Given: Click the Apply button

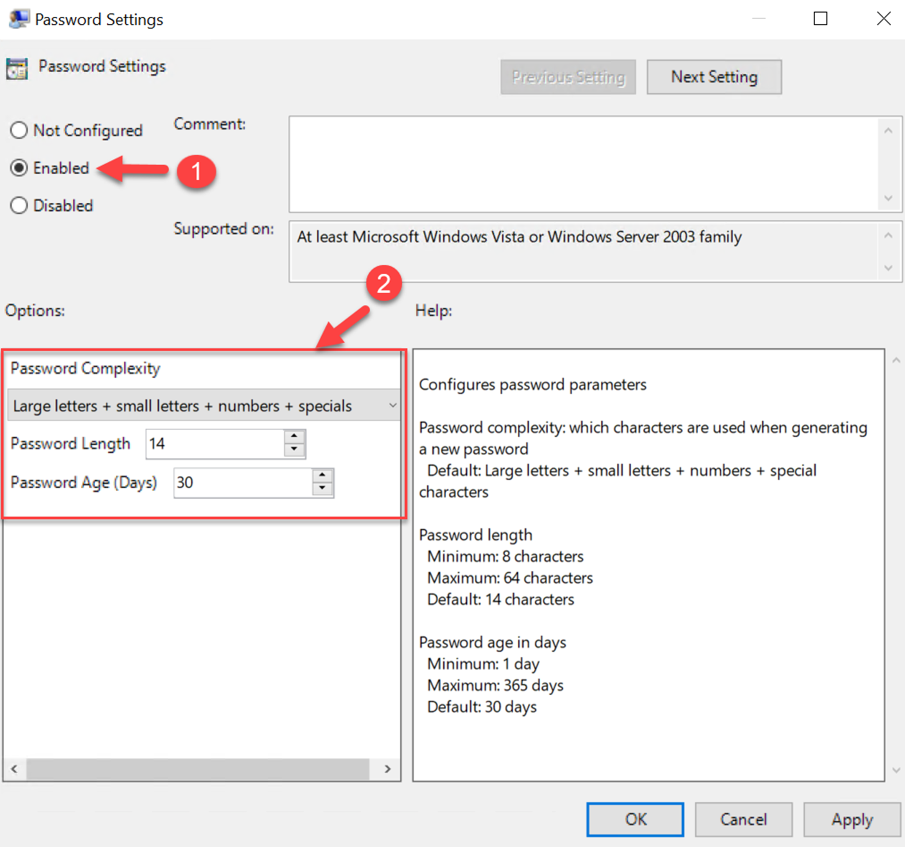Looking at the screenshot, I should click(852, 820).
